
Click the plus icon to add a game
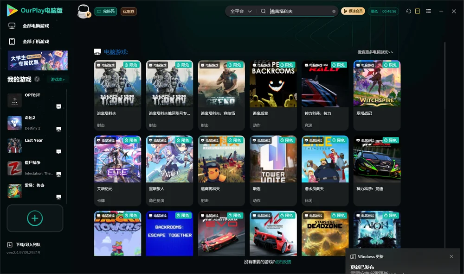pyautogui.click(x=35, y=218)
